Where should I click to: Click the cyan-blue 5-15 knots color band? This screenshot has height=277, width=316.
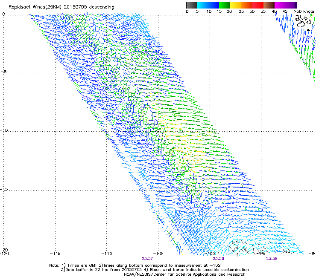click(x=208, y=5)
